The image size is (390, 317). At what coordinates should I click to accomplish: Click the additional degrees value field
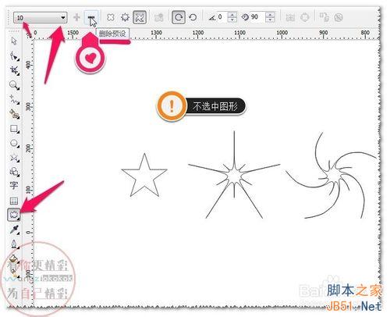coord(257,17)
